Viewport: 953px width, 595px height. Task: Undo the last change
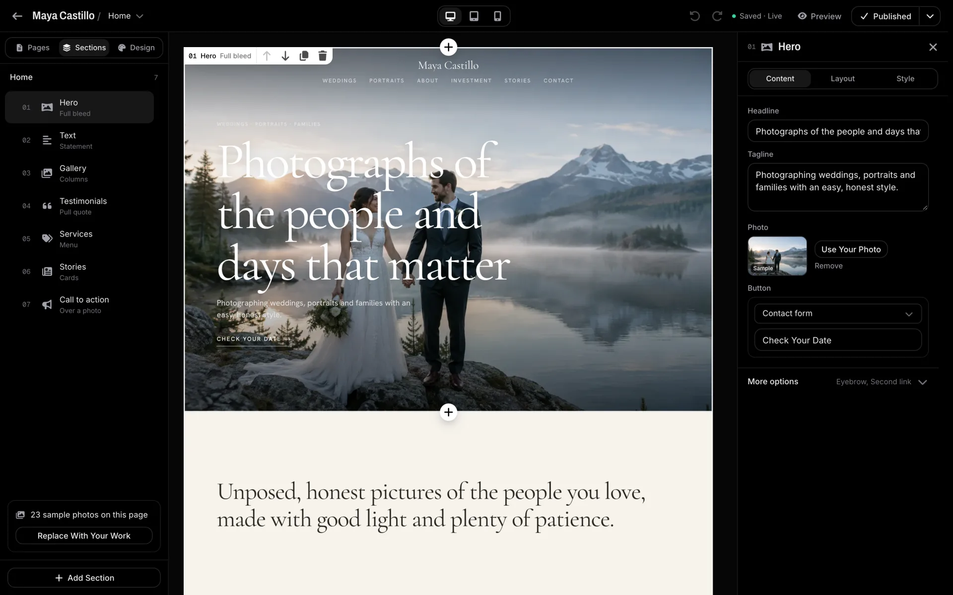point(694,16)
